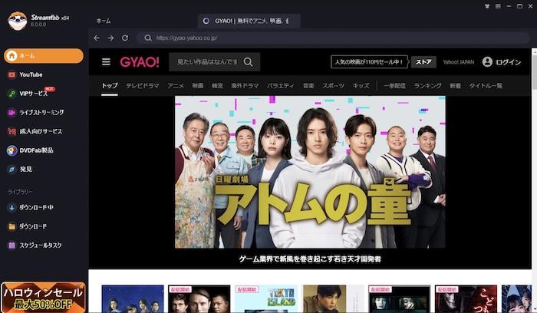Switch to the ホーム tab

pos(104,21)
